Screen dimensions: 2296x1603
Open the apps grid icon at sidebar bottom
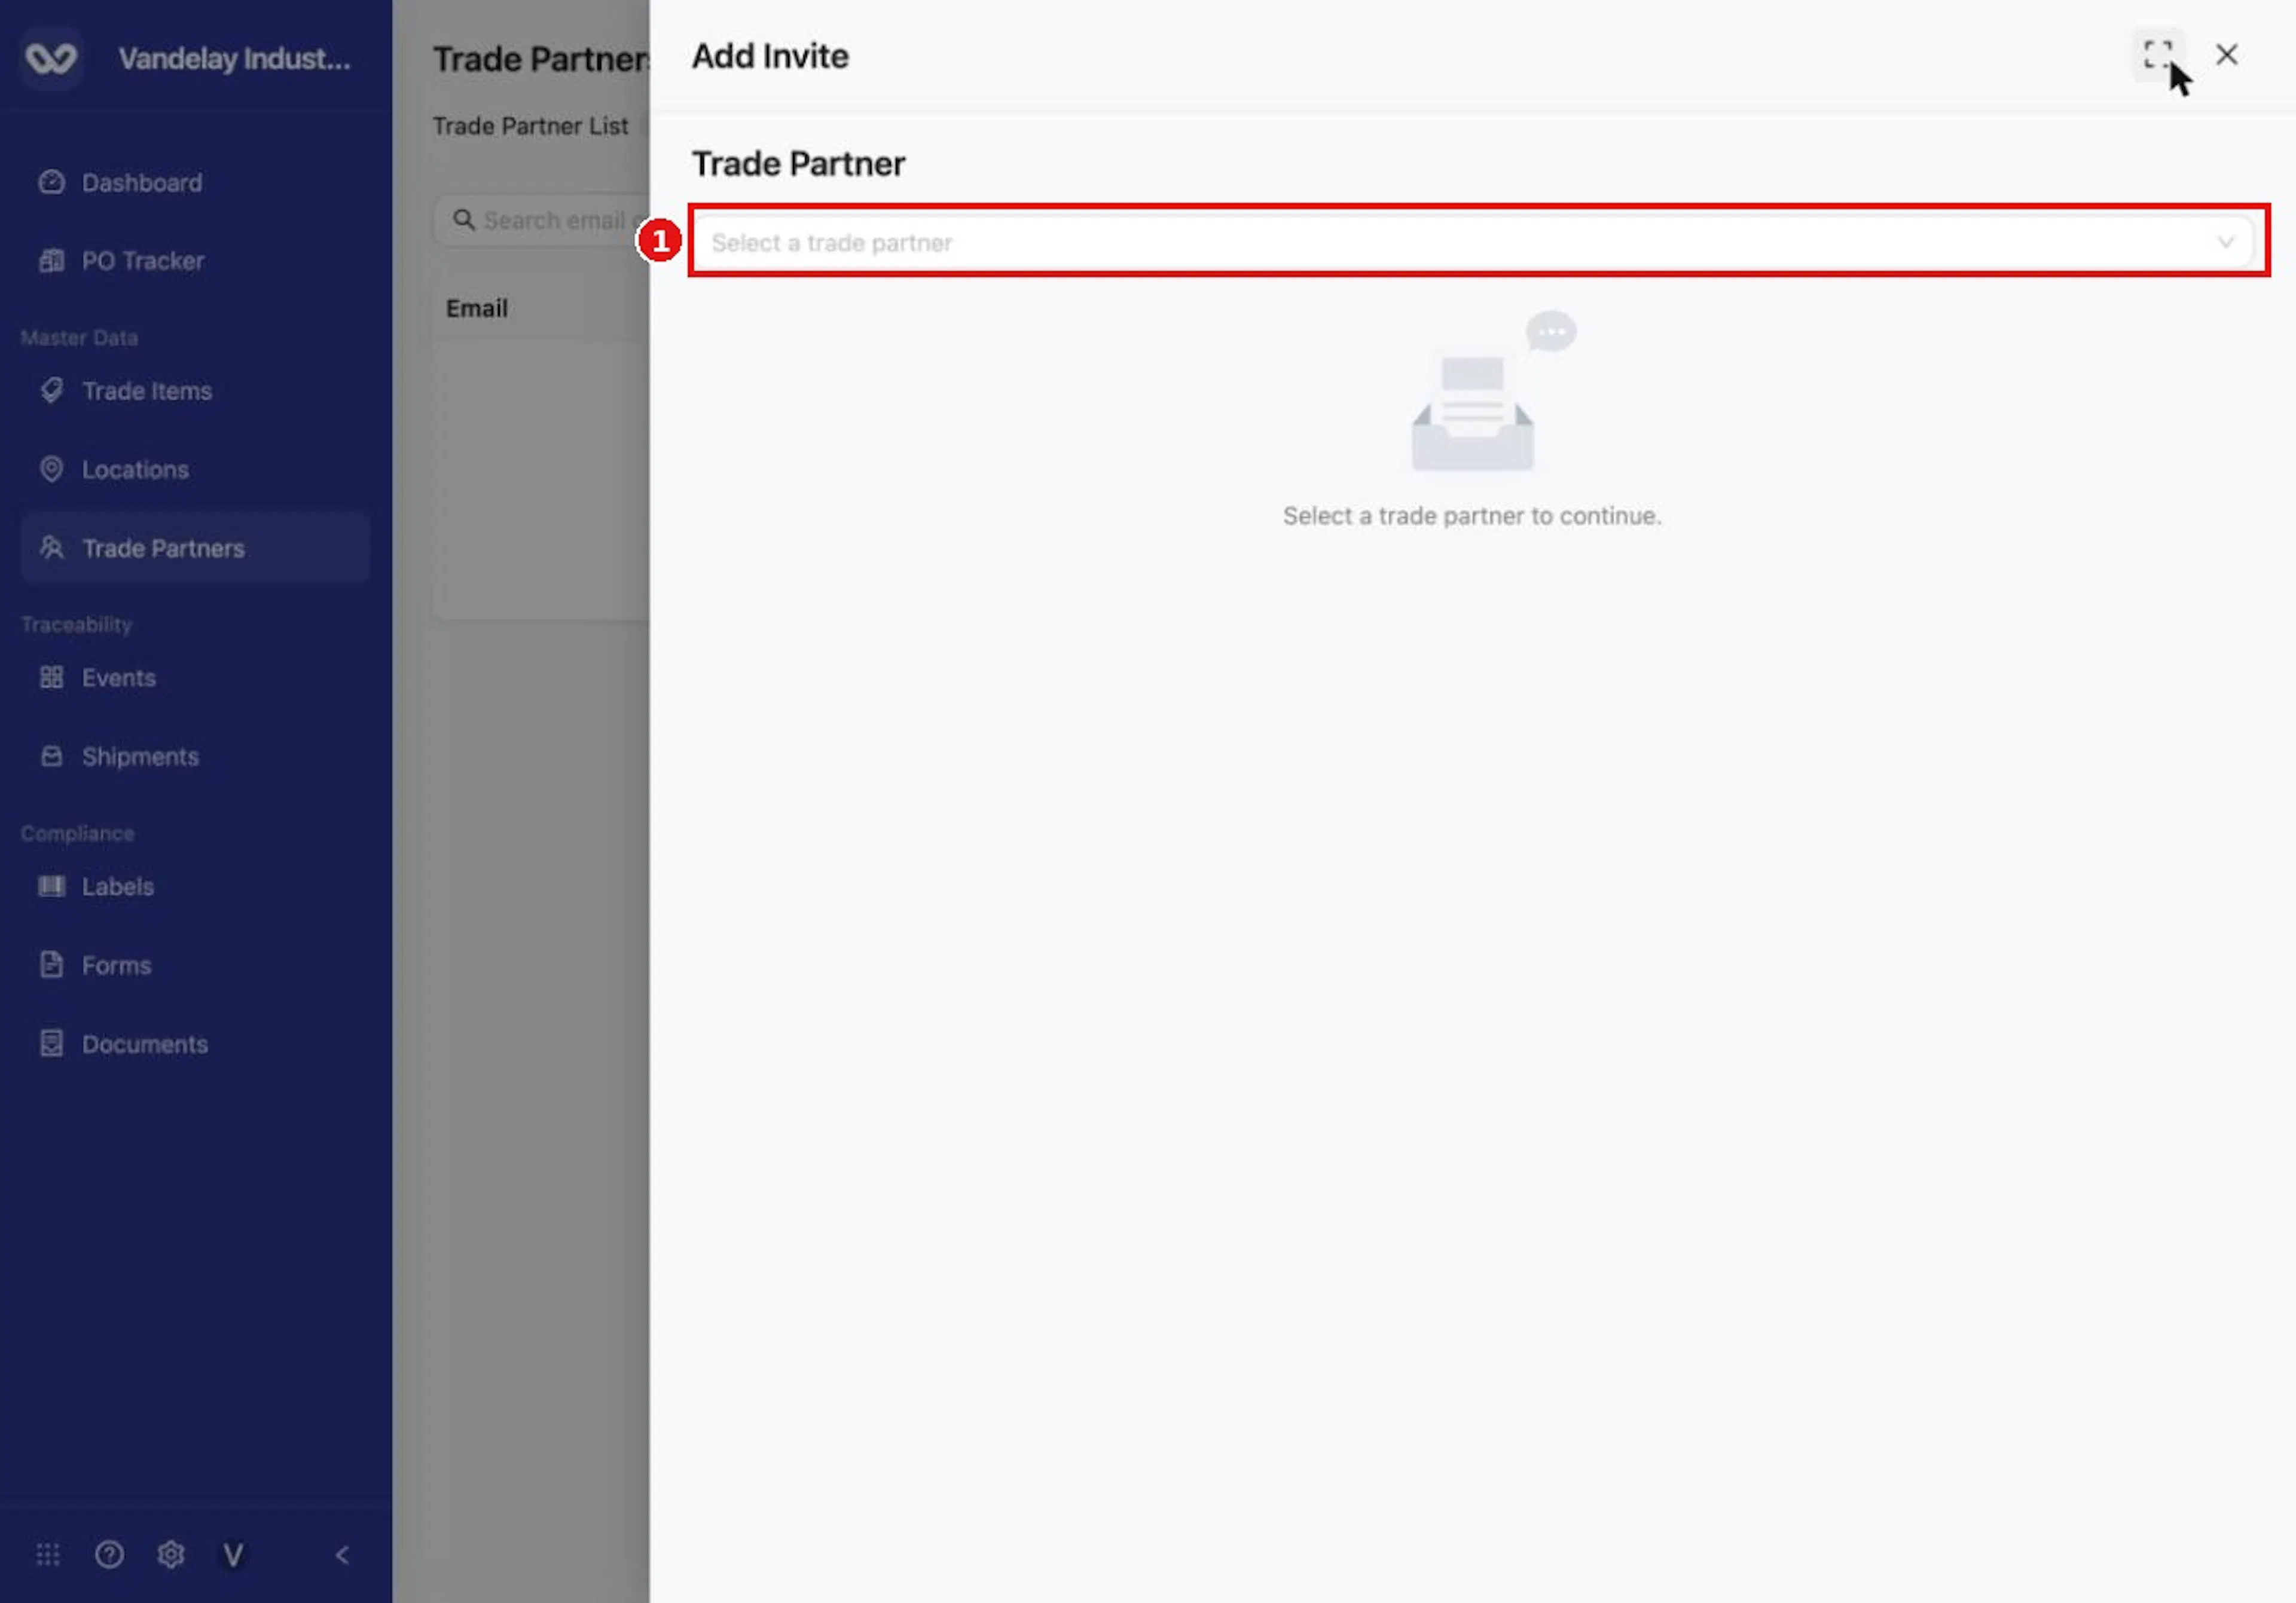[48, 1555]
